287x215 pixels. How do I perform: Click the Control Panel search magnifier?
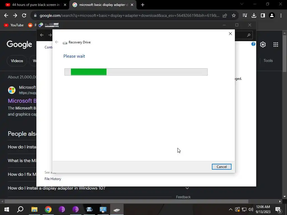click(x=249, y=35)
